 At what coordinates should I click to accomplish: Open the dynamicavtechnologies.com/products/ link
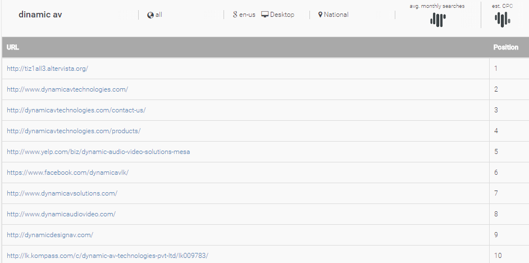pyautogui.click(x=74, y=131)
